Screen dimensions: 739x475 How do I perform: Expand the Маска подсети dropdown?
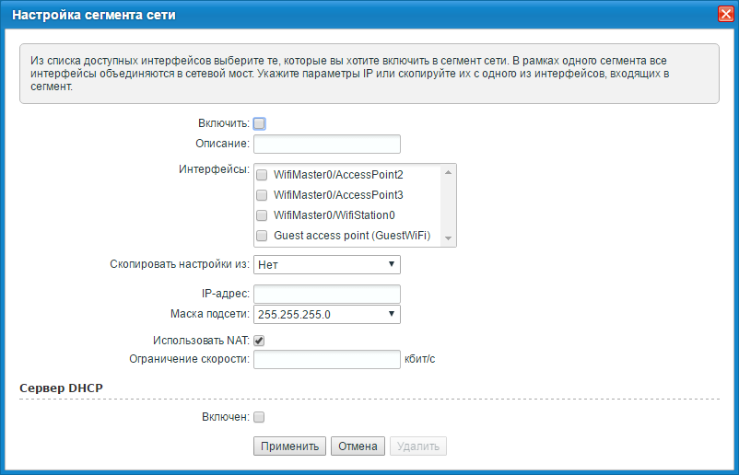pyautogui.click(x=326, y=315)
